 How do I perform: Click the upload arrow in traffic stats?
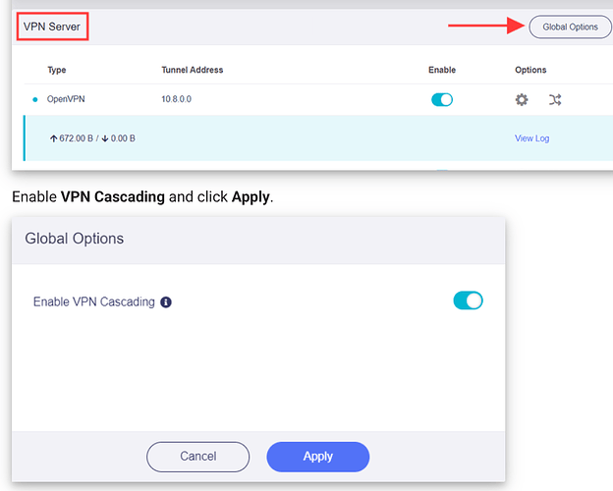53,138
